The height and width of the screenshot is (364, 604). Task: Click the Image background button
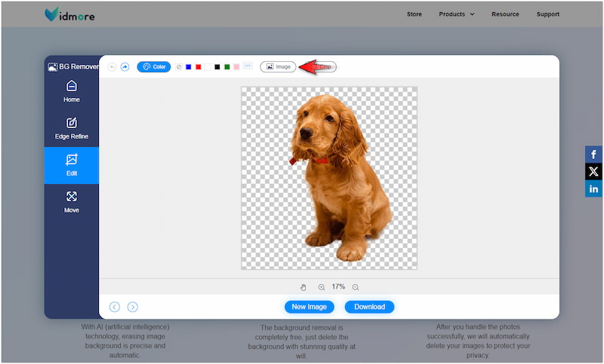[278, 67]
